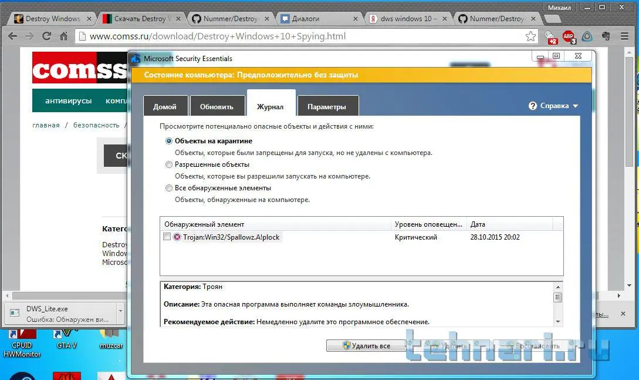Click the Chrome forward arrow
The width and height of the screenshot is (639, 380).
(29, 36)
